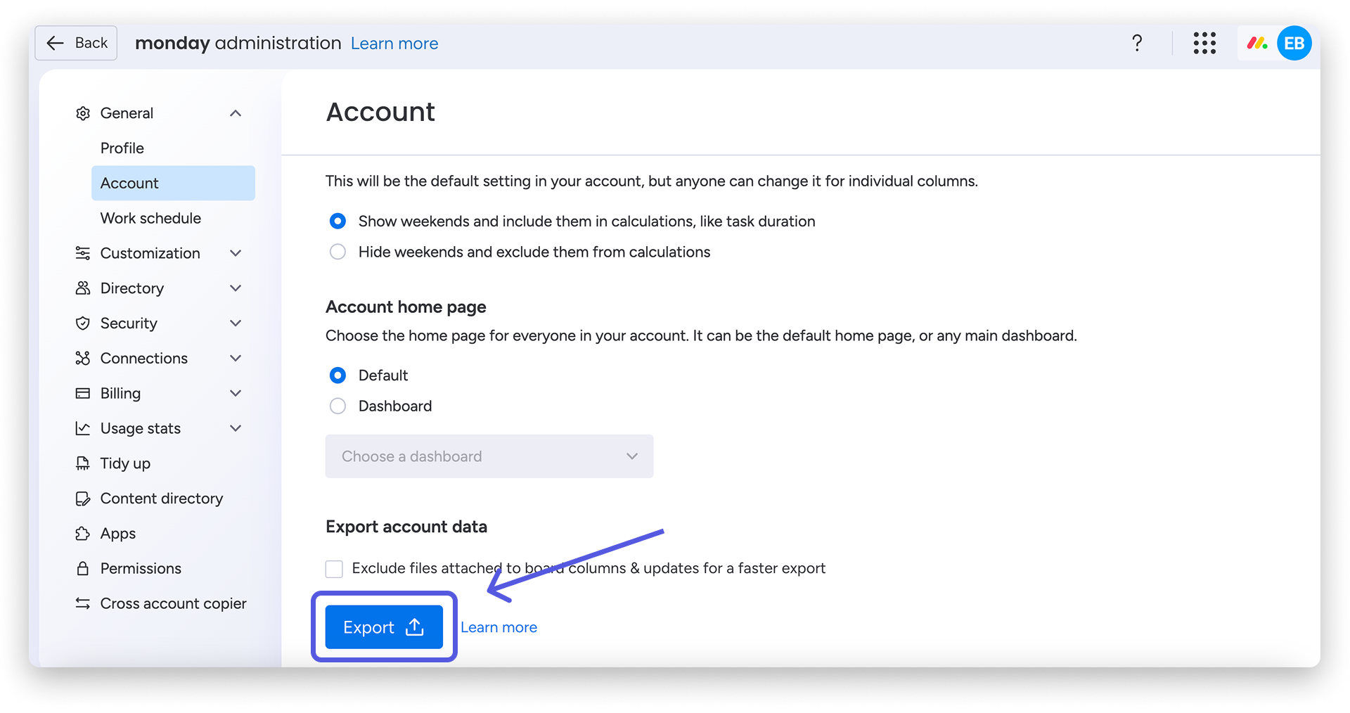Open the Choose a dashboard dropdown
Screen dimensions: 1350x713
tap(489, 456)
